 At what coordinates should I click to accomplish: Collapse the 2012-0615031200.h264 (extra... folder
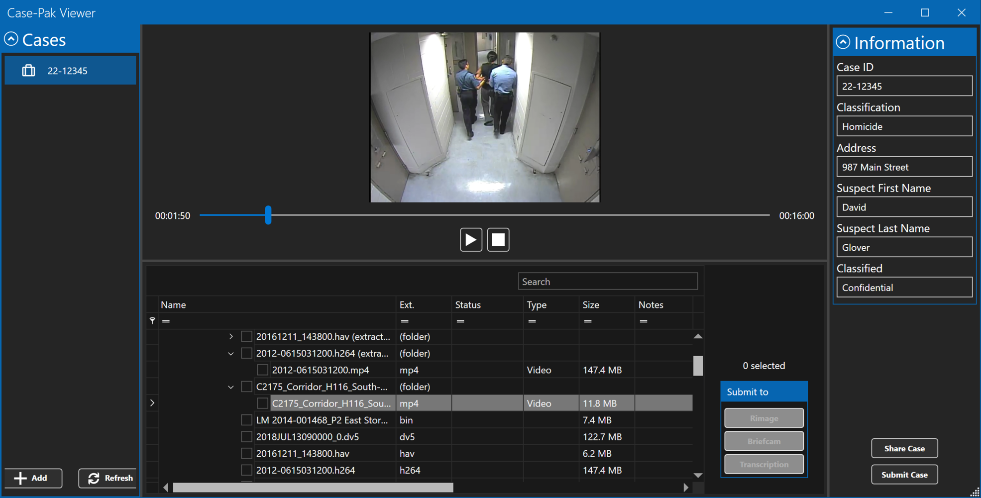click(x=231, y=353)
